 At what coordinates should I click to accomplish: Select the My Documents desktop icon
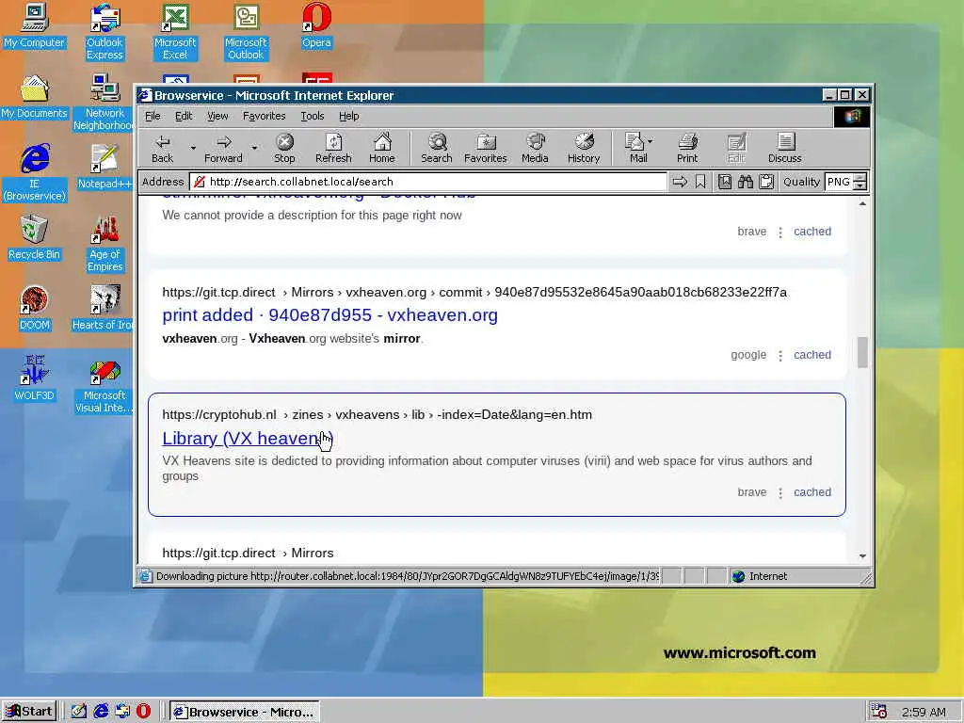(x=34, y=97)
